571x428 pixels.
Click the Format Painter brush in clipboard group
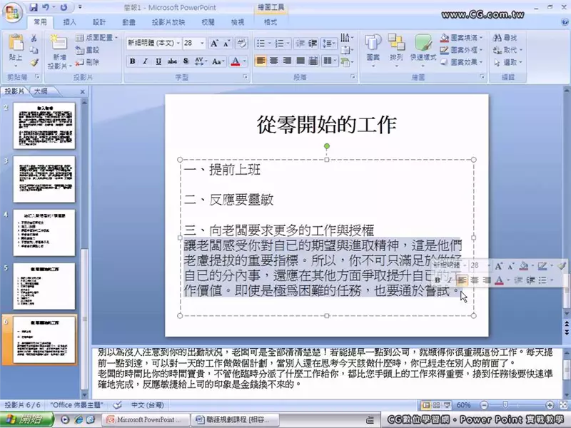(x=34, y=63)
